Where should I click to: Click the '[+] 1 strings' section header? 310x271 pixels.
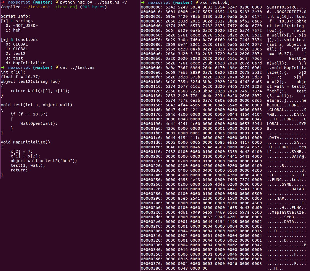coord(17,21)
